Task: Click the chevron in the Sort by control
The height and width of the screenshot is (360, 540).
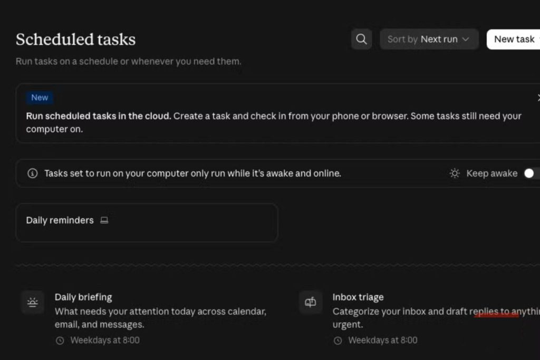Action: [x=466, y=39]
